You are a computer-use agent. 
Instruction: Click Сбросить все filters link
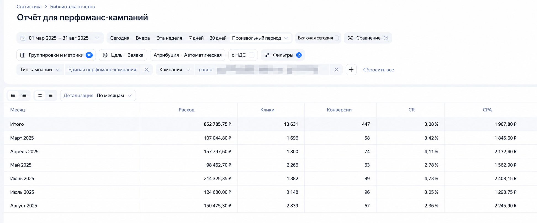379,70
